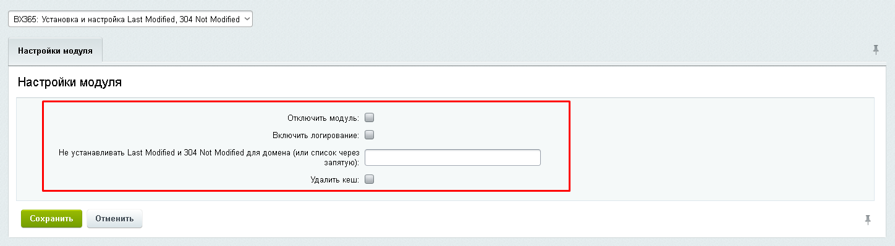Click the pin icon beside the button bar
This screenshot has height=246, width=895.
point(868,219)
